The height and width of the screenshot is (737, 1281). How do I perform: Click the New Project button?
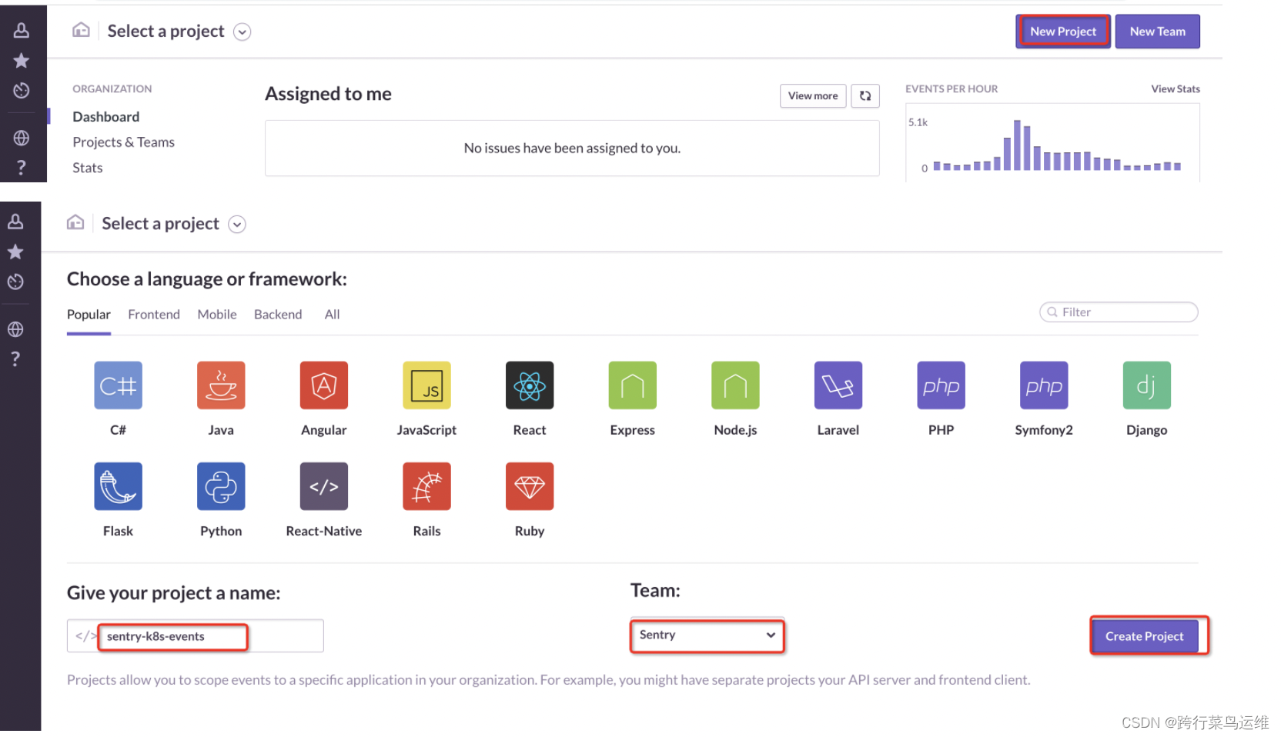point(1063,32)
